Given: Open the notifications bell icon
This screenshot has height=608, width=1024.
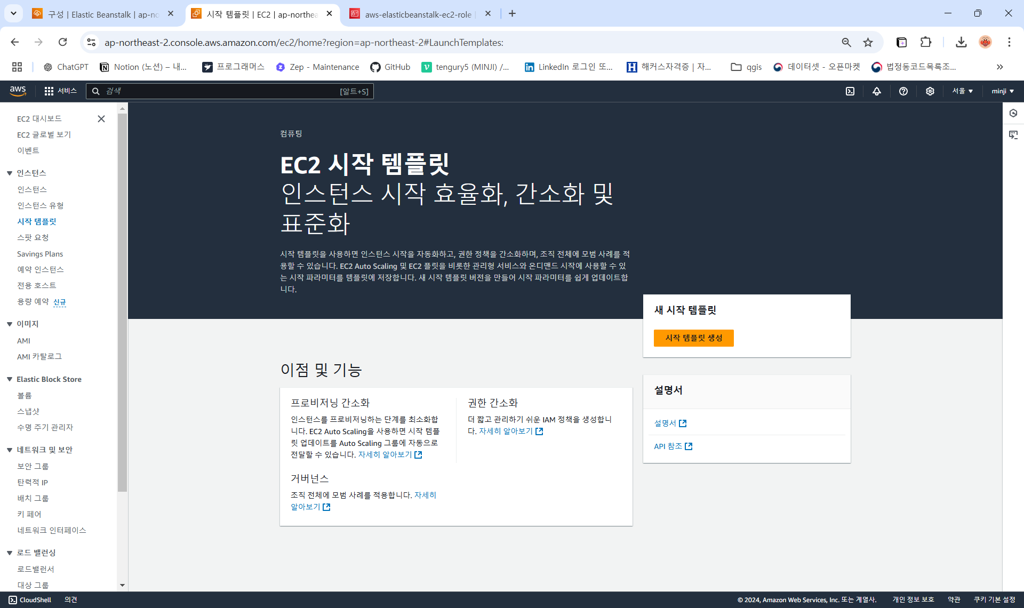Looking at the screenshot, I should tap(877, 91).
